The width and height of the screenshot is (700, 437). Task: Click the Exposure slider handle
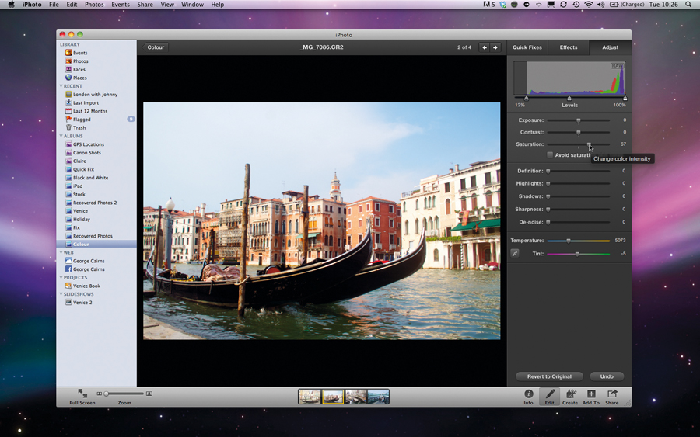pyautogui.click(x=578, y=120)
